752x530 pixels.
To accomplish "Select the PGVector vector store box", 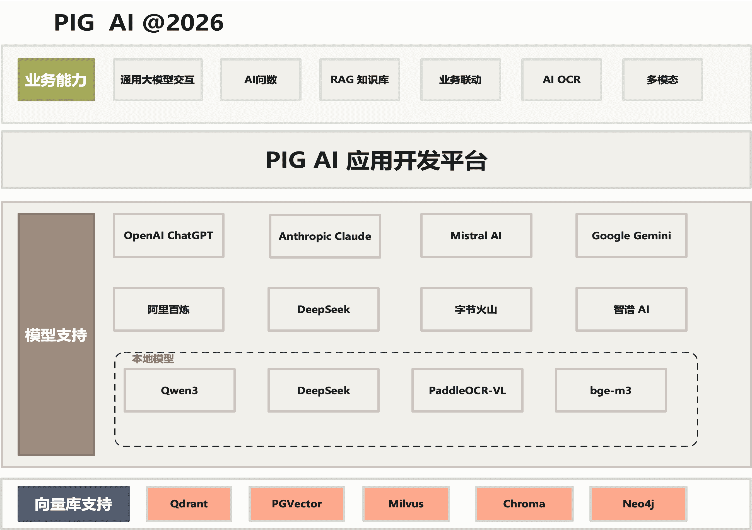I will coord(297,503).
